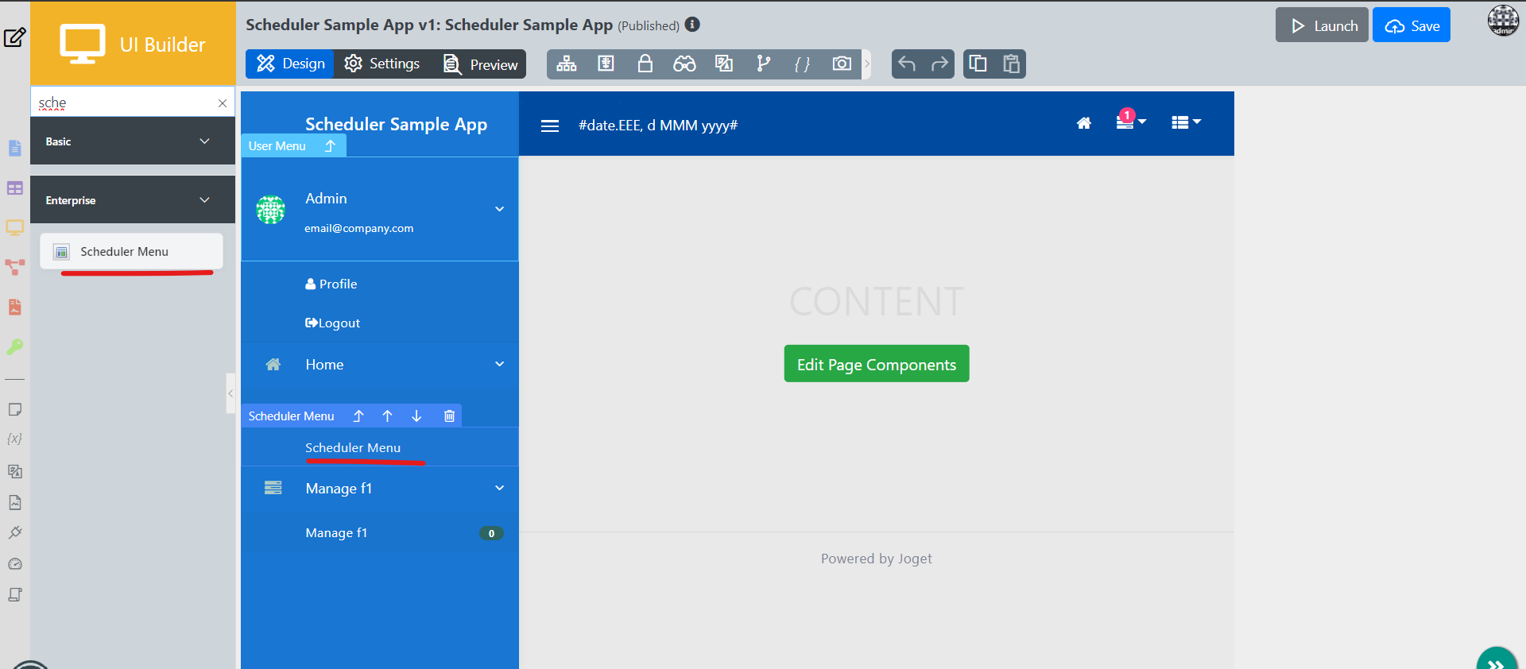
Task: Click the green key icon in sidebar
Action: tap(15, 346)
